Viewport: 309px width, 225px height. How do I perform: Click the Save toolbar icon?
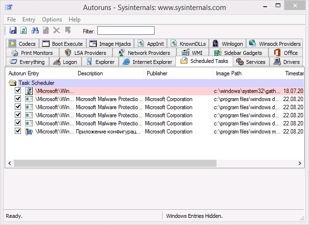coord(13,31)
